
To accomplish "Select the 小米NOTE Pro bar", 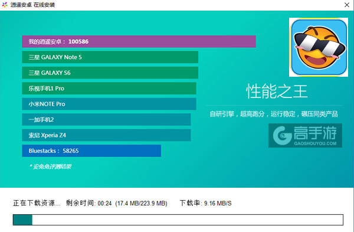I will (109, 104).
